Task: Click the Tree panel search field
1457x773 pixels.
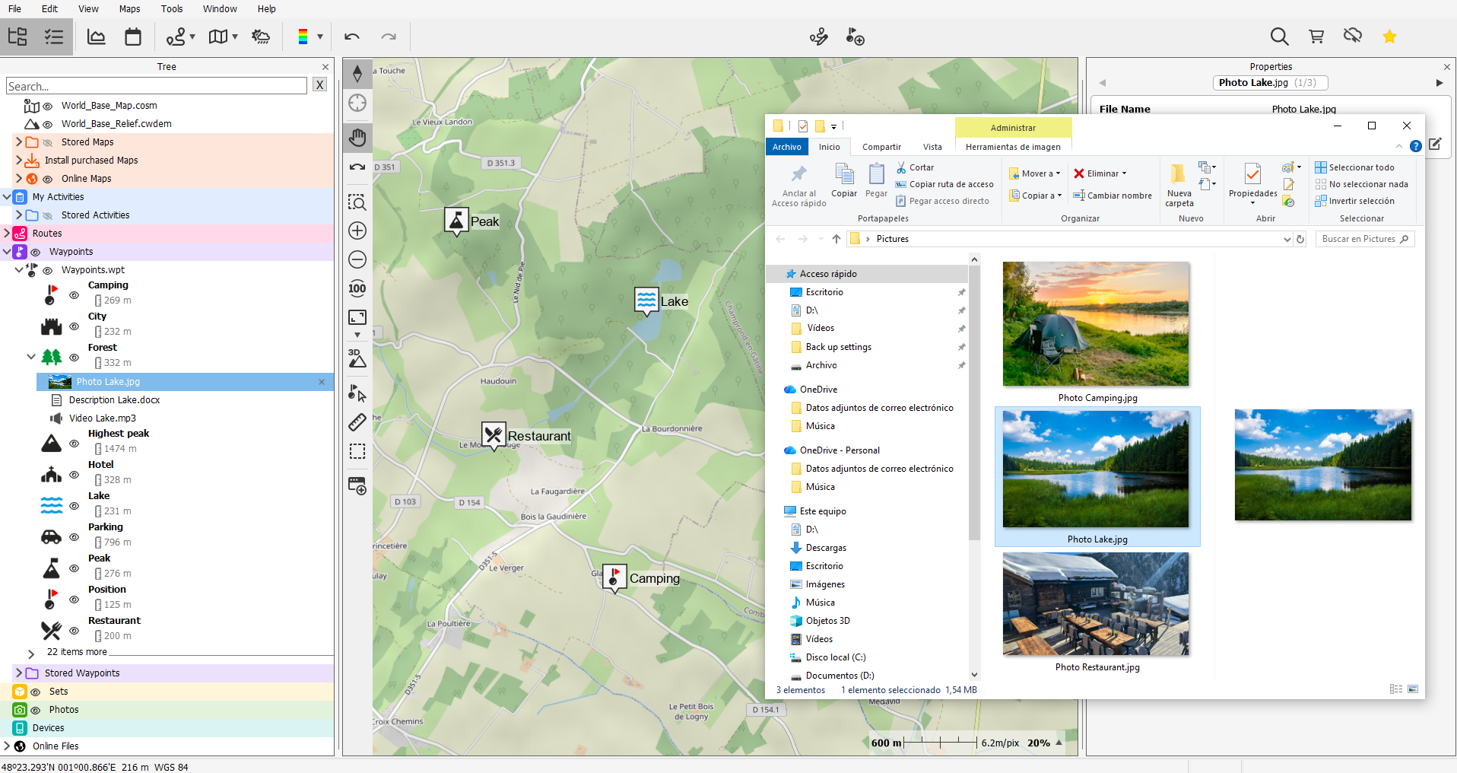Action: (x=157, y=86)
